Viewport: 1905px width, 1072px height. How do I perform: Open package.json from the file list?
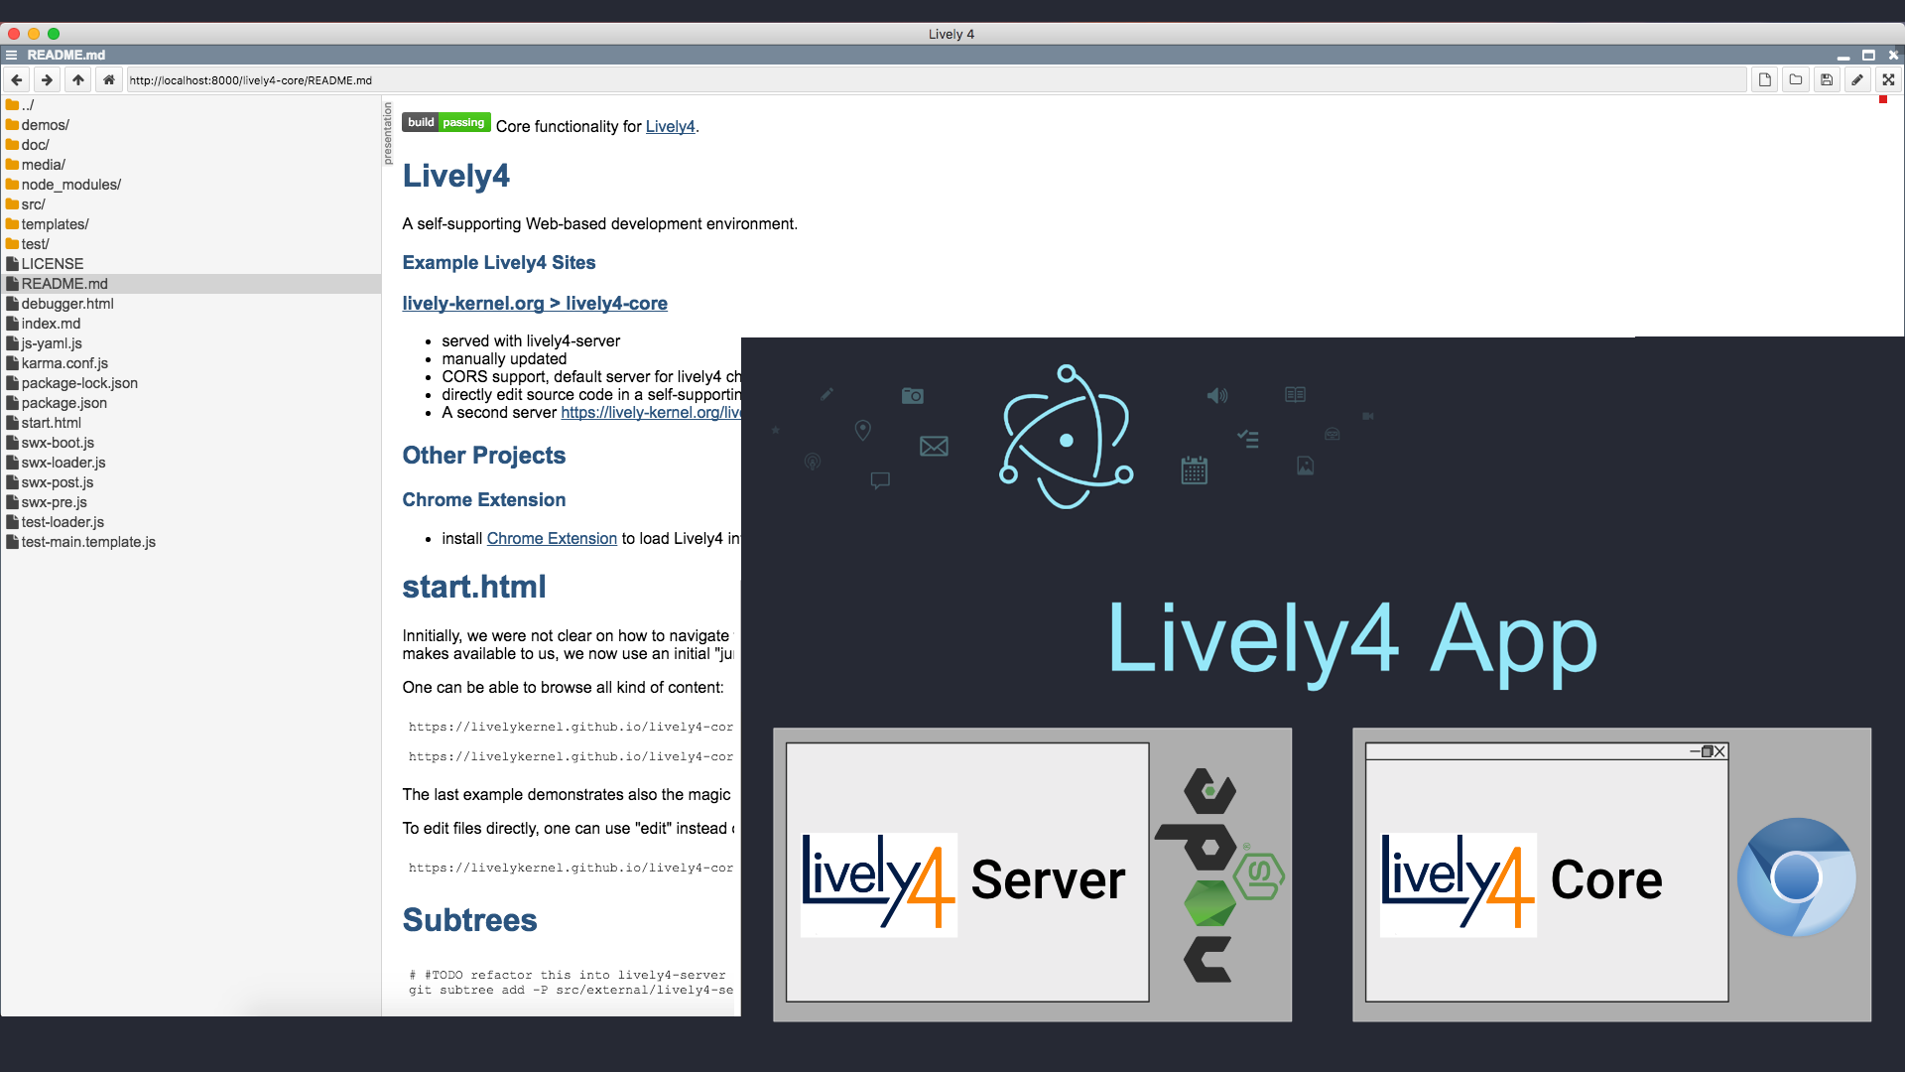pyautogui.click(x=63, y=403)
